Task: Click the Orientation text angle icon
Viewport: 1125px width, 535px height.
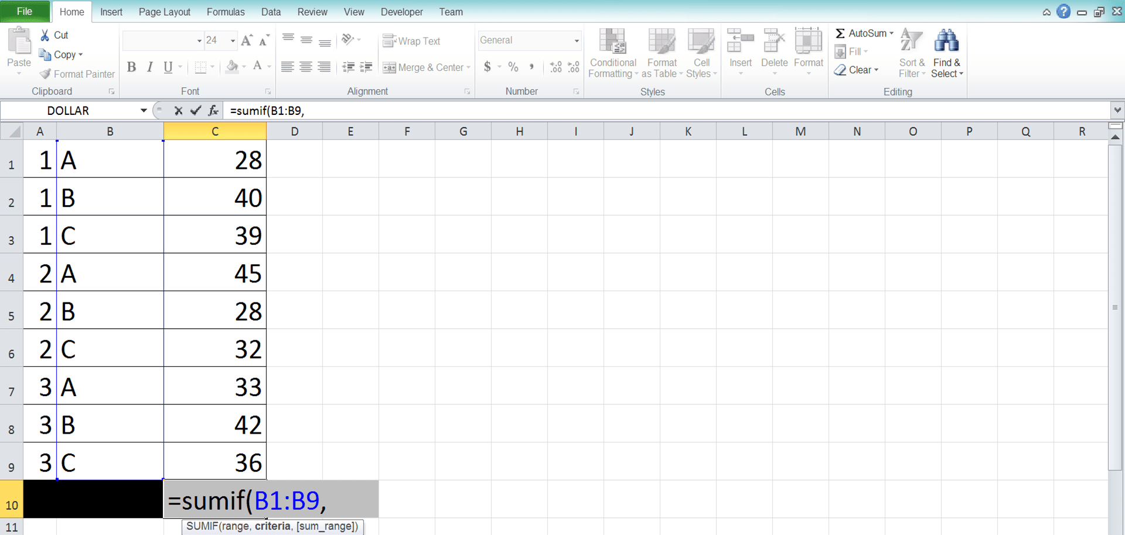Action: pos(348,39)
